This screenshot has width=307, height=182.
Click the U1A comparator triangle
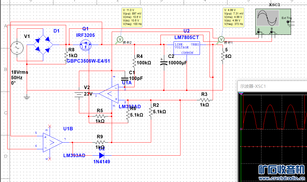(x=109, y=94)
